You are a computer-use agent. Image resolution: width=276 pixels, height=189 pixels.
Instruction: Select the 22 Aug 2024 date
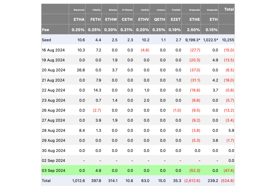pyautogui.click(x=54, y=90)
